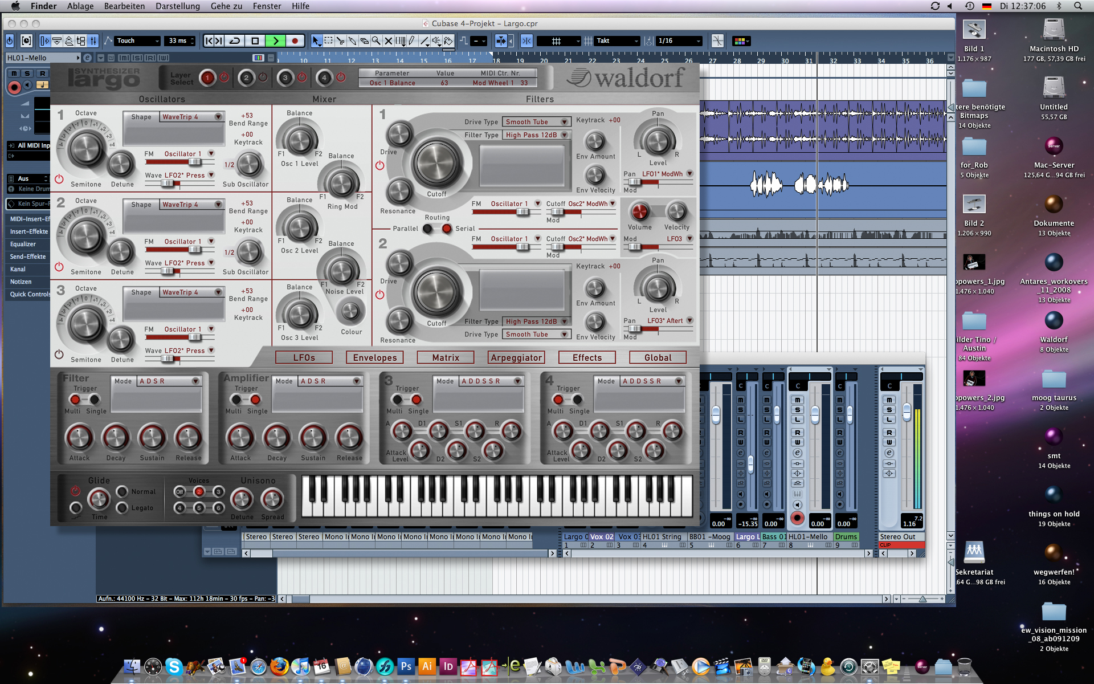Expand Notizen section in inspector
Image resolution: width=1094 pixels, height=684 pixels.
point(27,282)
